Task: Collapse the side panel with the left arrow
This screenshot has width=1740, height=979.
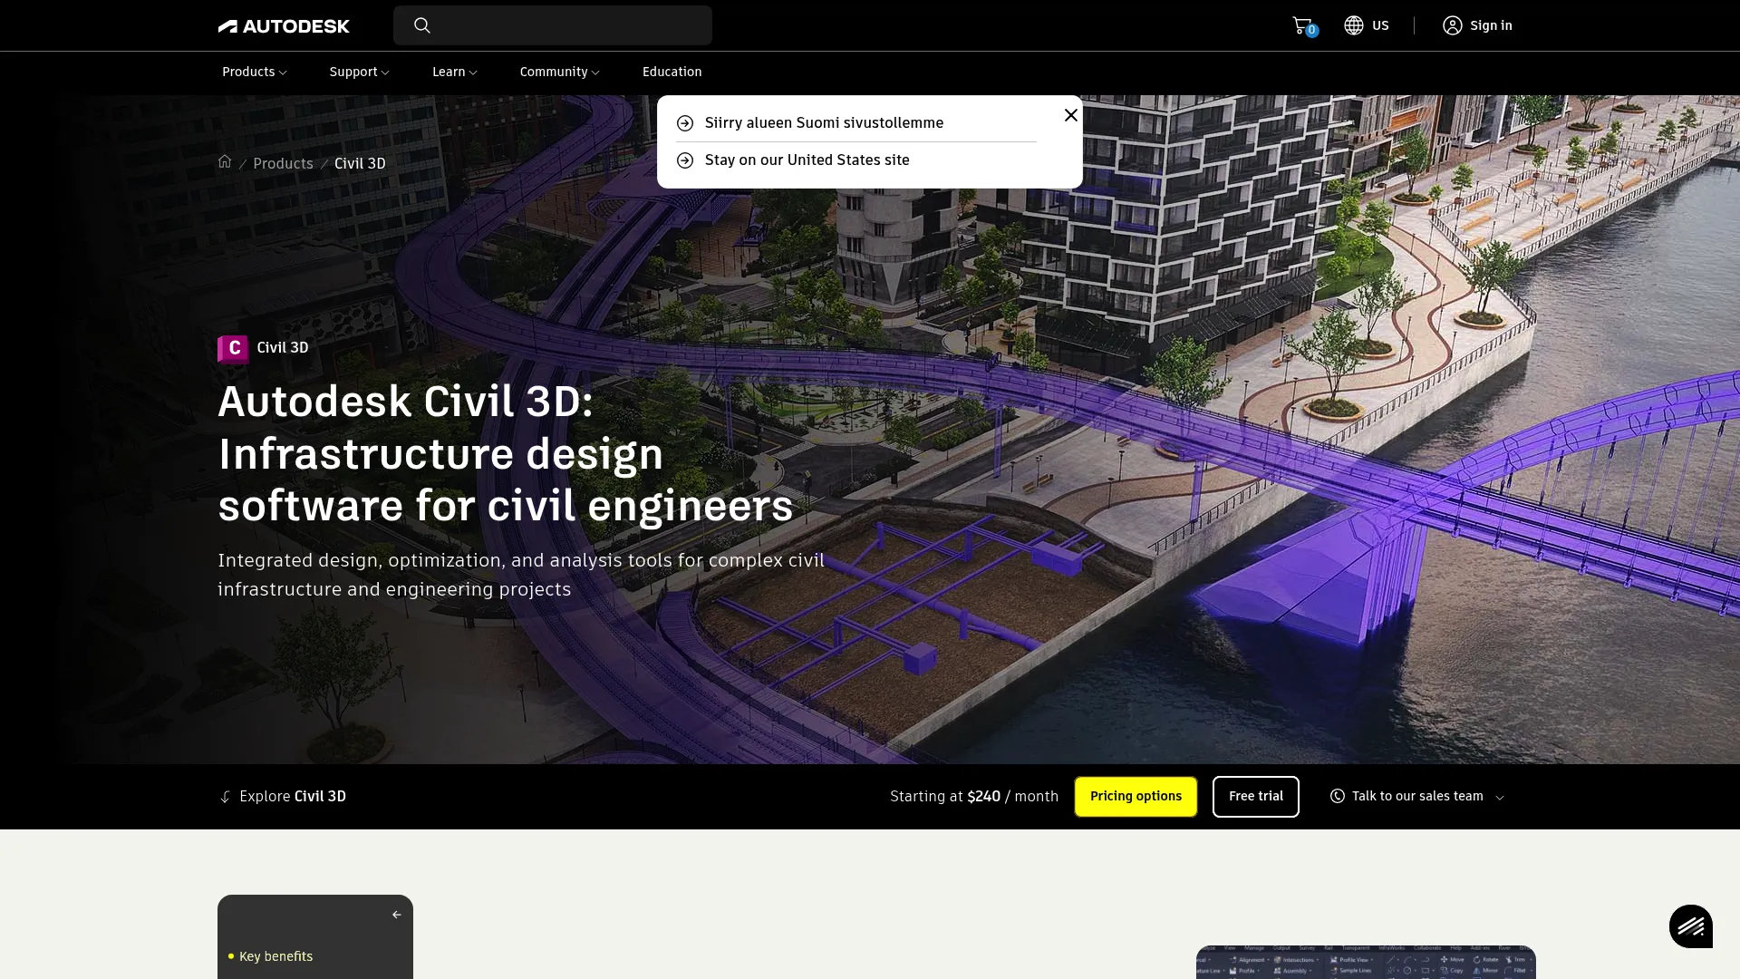Action: (396, 915)
